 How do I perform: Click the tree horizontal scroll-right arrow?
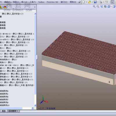tap(33, 108)
